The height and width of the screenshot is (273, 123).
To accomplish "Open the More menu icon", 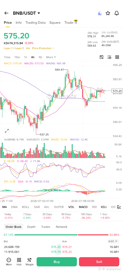I will (9, 262).
